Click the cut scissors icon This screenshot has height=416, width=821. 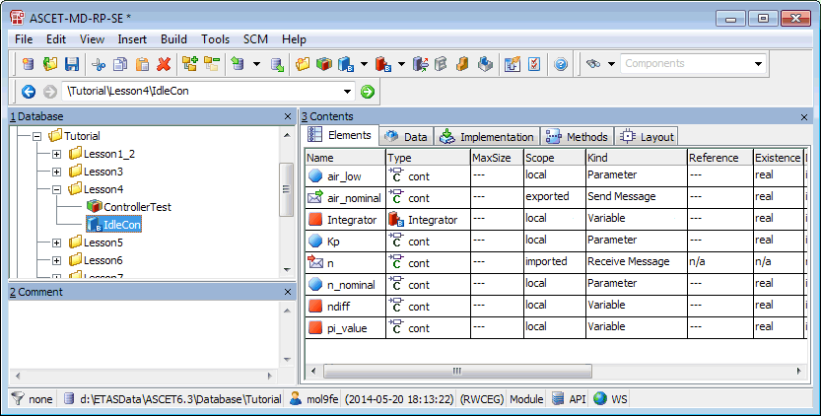click(98, 64)
